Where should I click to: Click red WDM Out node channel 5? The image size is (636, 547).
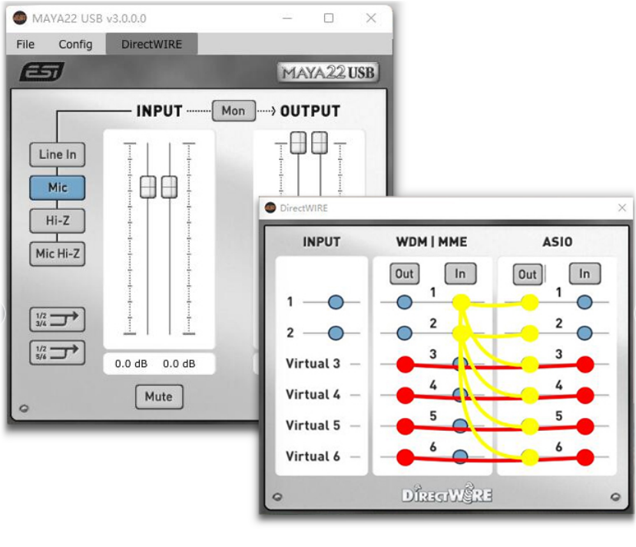point(406,426)
